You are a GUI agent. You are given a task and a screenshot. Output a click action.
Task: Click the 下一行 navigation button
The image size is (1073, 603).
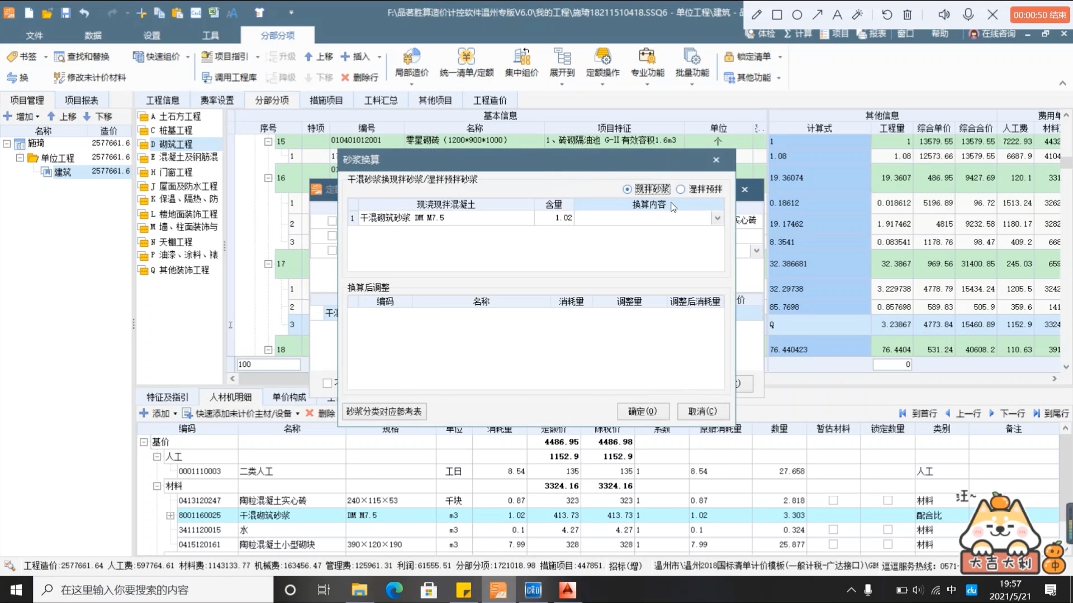pos(1007,413)
